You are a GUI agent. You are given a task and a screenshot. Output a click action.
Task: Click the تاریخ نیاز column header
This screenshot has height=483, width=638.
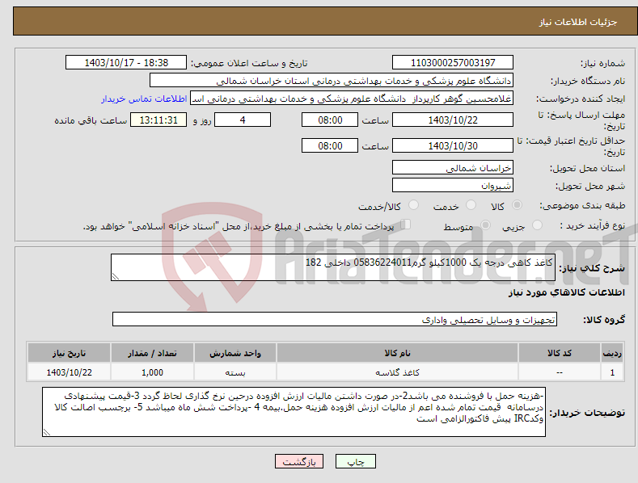[70, 353]
